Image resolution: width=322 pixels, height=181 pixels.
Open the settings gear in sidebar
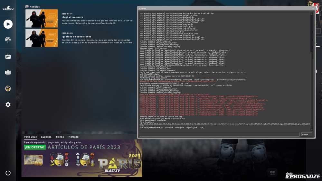pyautogui.click(x=8, y=104)
